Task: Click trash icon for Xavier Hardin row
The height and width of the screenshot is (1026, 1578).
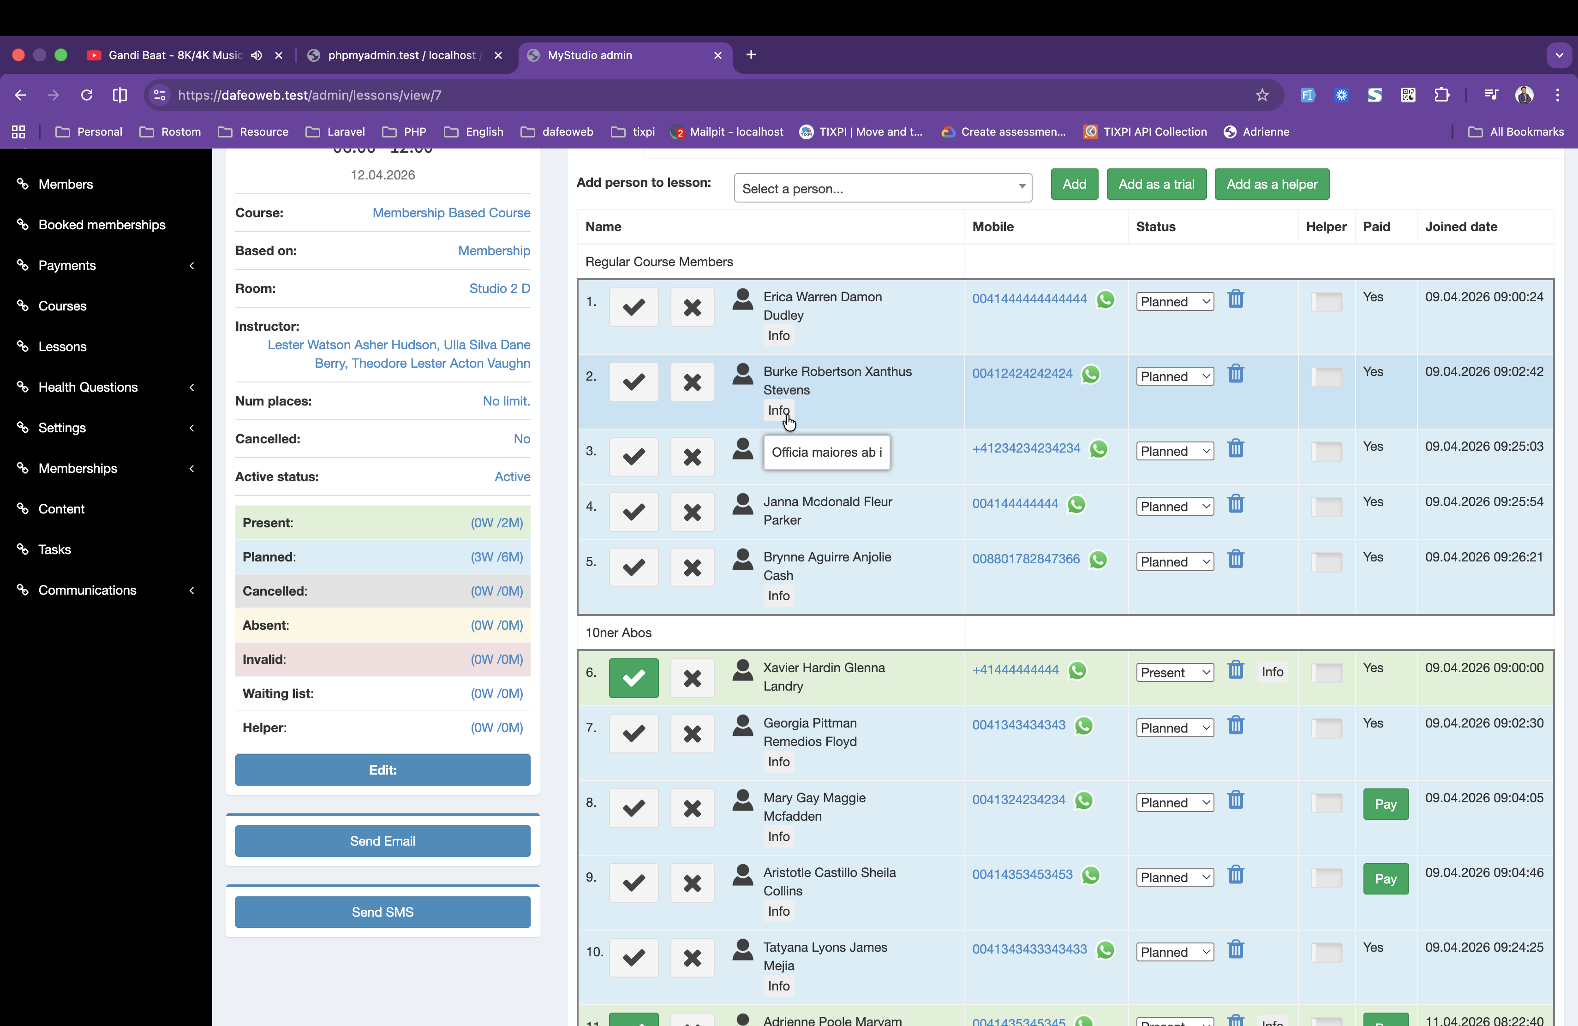Action: (1235, 669)
